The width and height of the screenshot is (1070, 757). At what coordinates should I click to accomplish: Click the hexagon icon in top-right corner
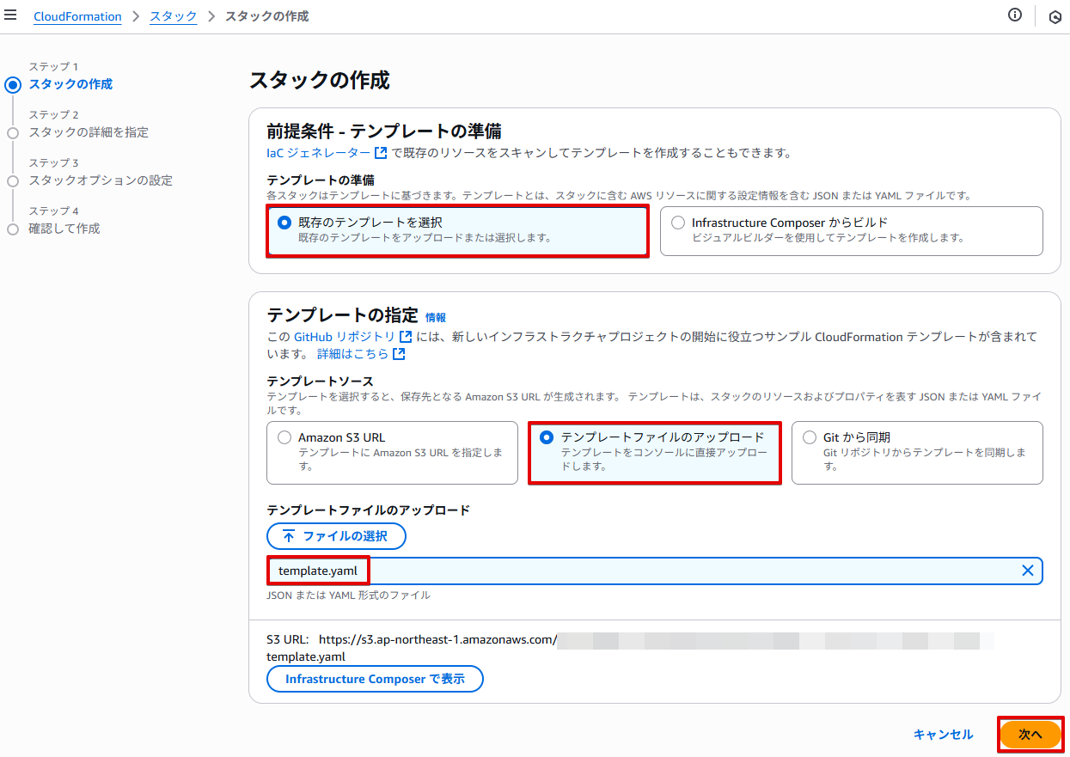[x=1055, y=16]
